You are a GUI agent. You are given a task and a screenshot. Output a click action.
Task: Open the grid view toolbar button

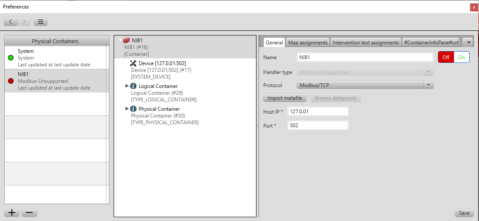pyautogui.click(x=41, y=22)
